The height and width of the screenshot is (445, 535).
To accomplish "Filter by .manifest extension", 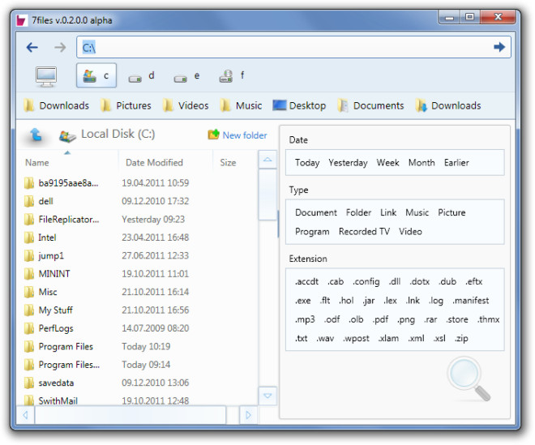I will 471,301.
